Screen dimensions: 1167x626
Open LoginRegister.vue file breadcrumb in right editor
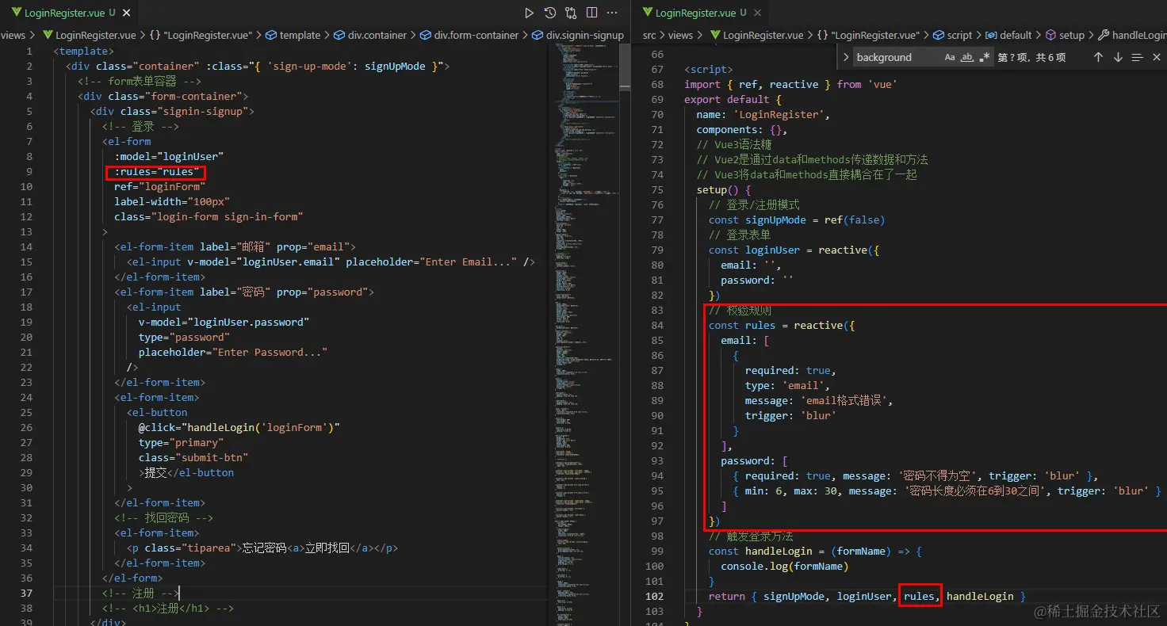pyautogui.click(x=756, y=35)
